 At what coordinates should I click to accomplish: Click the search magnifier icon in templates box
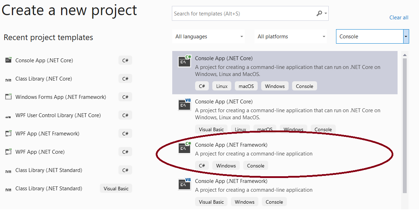coord(319,13)
